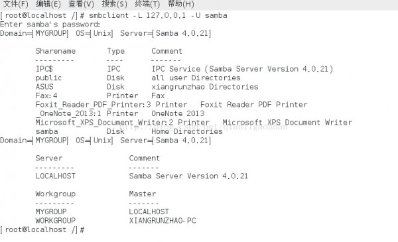Click the LOCALHOST server name entry
The image size is (398, 242).
[x=55, y=176]
